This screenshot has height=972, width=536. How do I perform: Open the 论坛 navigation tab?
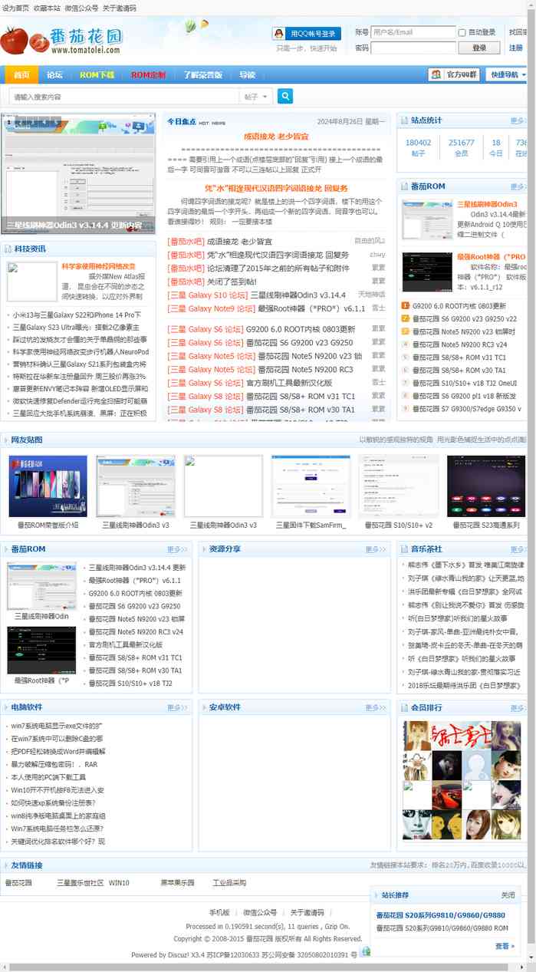coord(54,75)
